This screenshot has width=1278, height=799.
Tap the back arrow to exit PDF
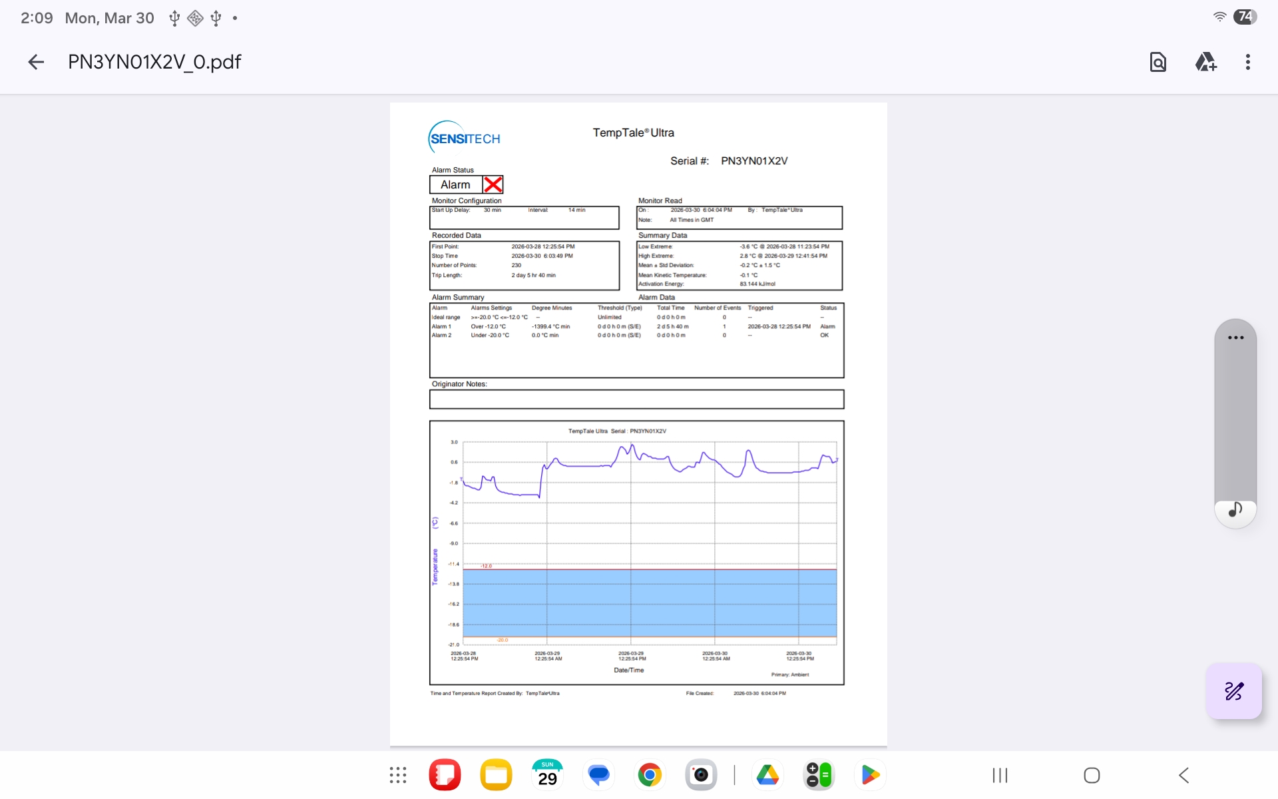[36, 62]
